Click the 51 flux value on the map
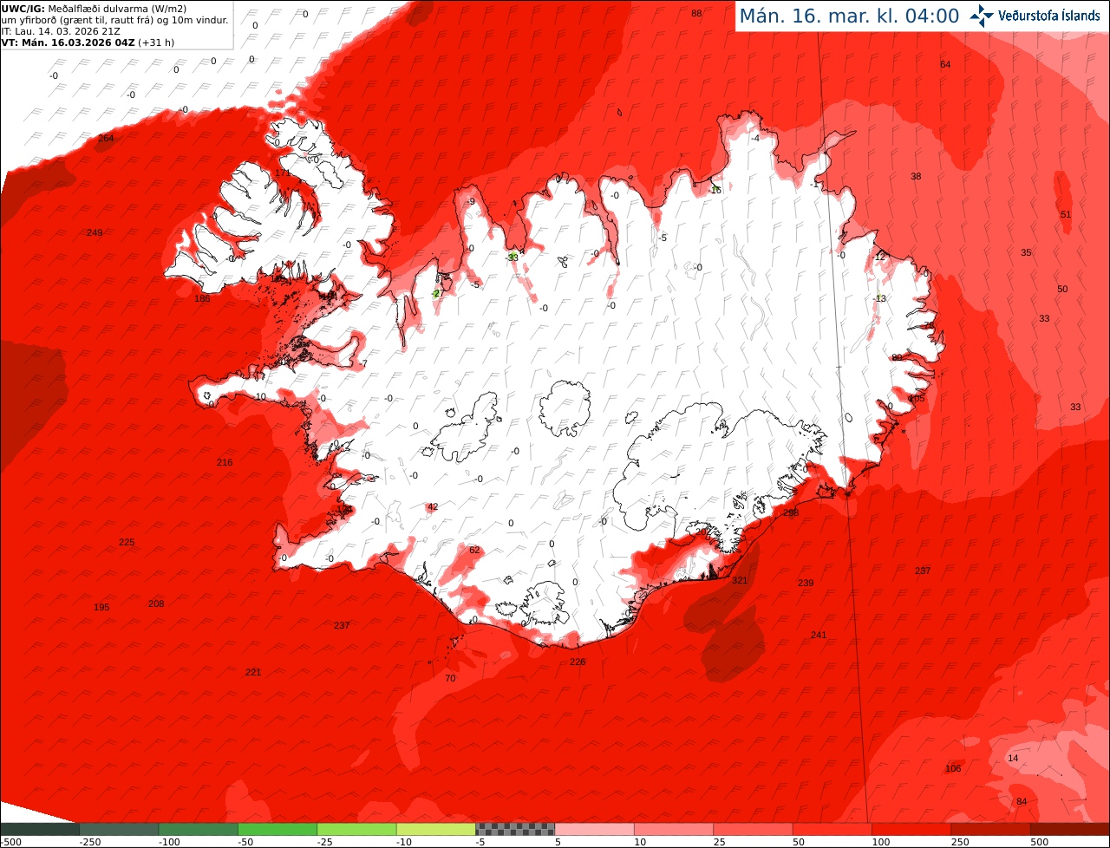The width and height of the screenshot is (1110, 848). coord(1066,215)
